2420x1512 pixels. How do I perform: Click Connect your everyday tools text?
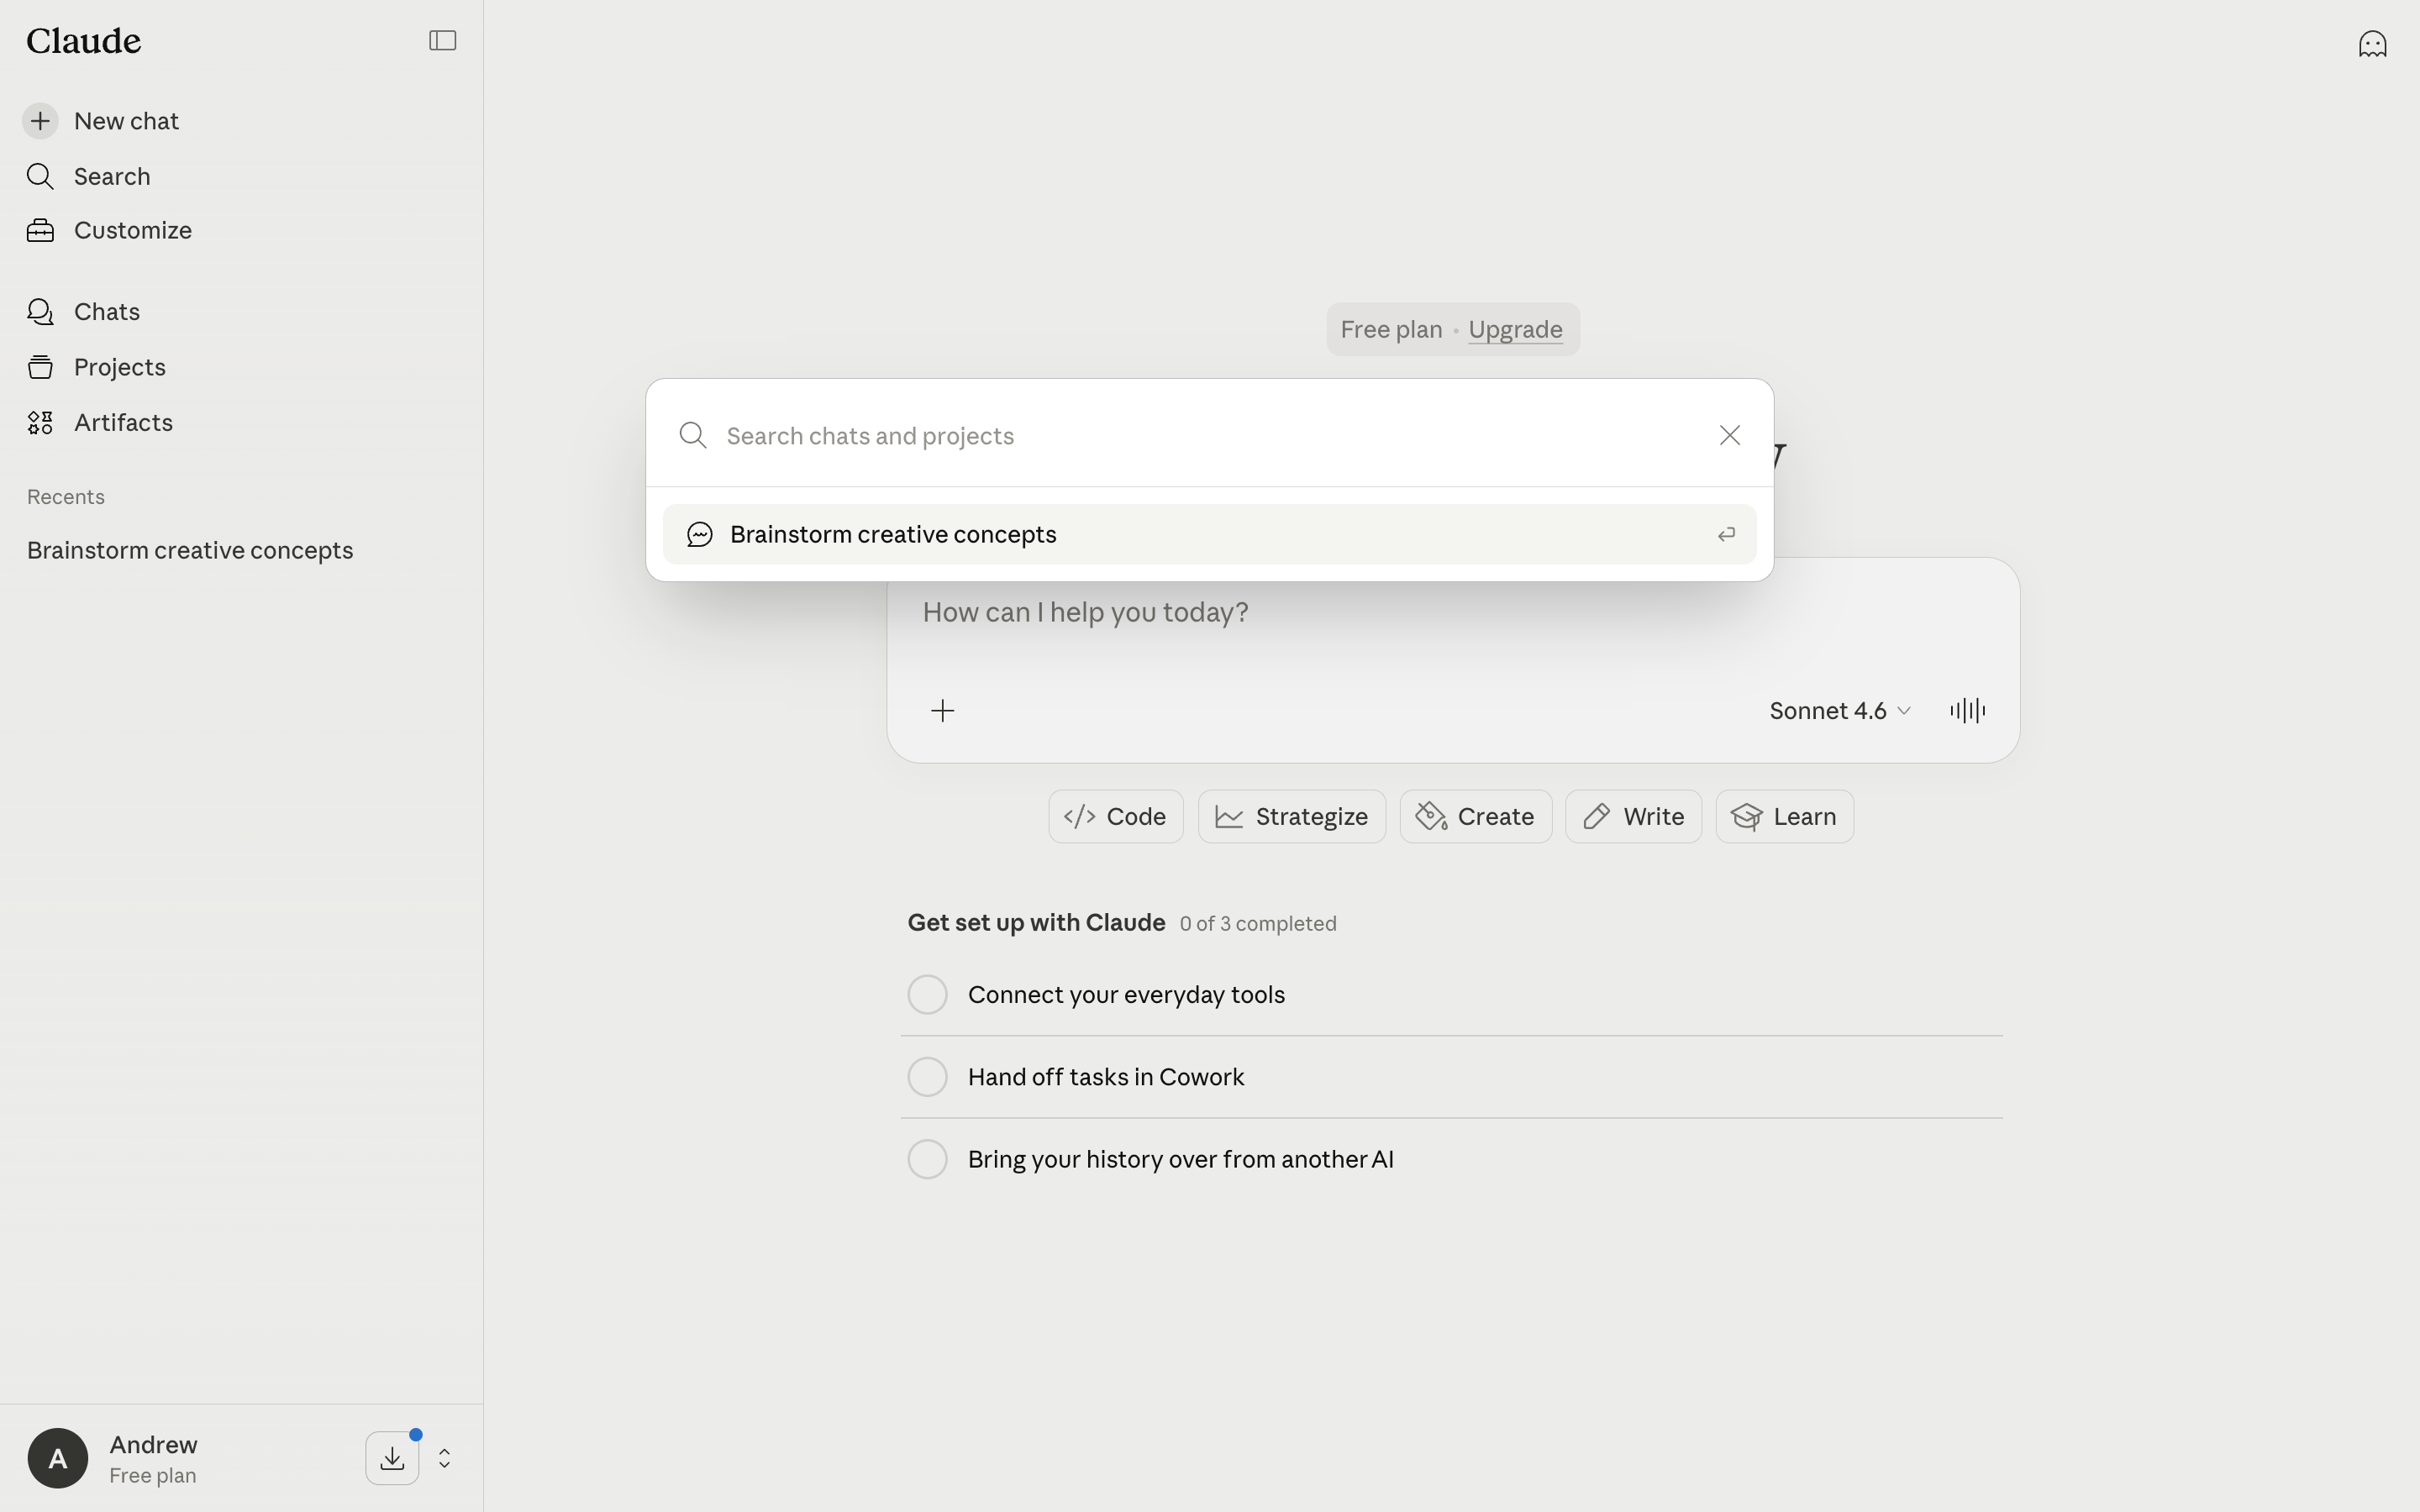[x=1126, y=995]
